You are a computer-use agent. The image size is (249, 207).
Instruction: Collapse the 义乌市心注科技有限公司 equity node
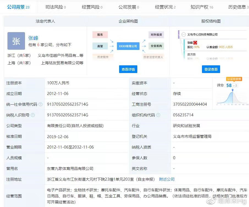tap(183, 35)
